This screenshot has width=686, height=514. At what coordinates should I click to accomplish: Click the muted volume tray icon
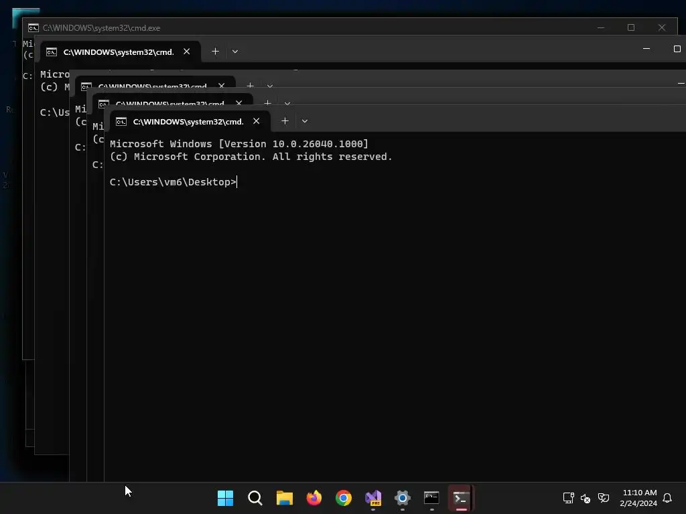click(586, 498)
